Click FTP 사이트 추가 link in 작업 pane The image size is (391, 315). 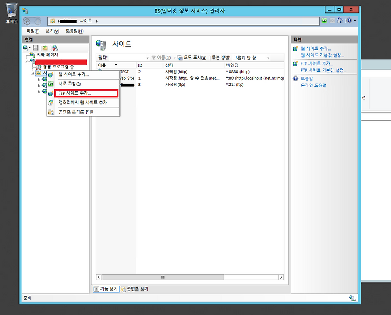317,64
